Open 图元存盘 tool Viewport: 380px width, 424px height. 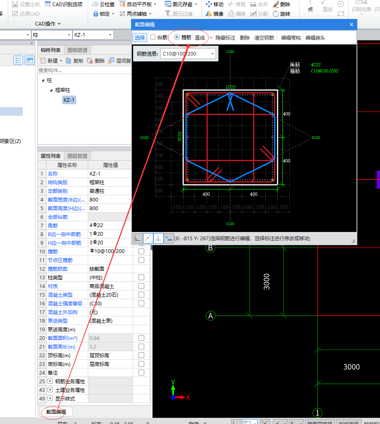[181, 4]
